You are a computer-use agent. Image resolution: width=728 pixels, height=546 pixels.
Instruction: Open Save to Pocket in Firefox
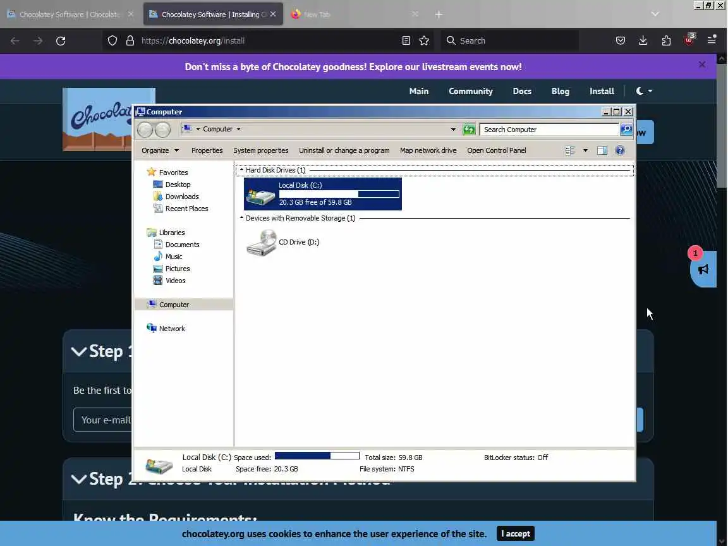coord(621,41)
